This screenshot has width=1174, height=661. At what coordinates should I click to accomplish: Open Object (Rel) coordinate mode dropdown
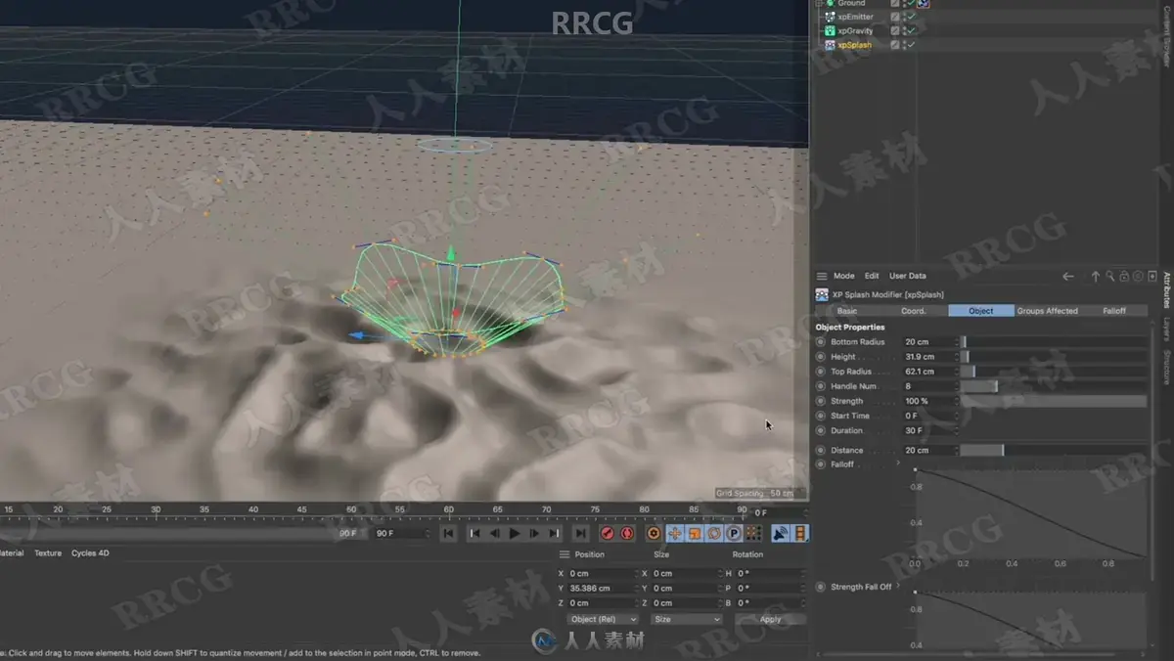(604, 619)
